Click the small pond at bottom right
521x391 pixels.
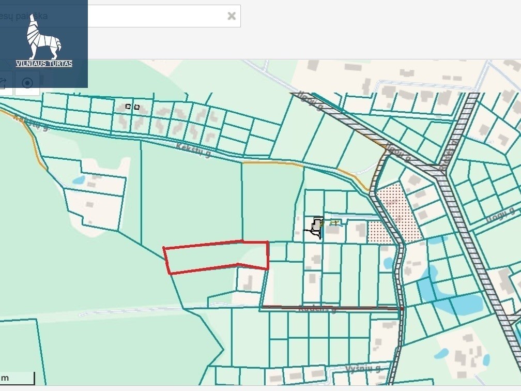[x=441, y=354]
